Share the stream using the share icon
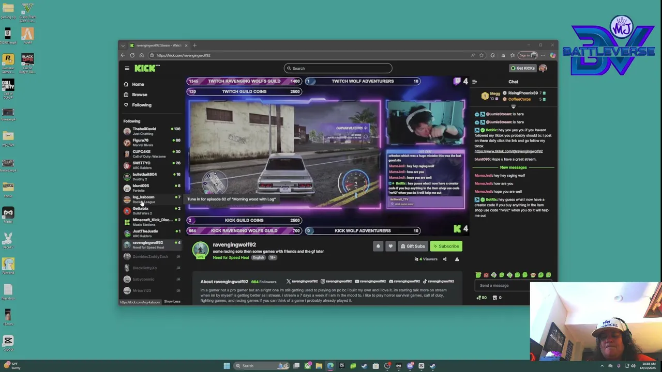 [x=445, y=259]
